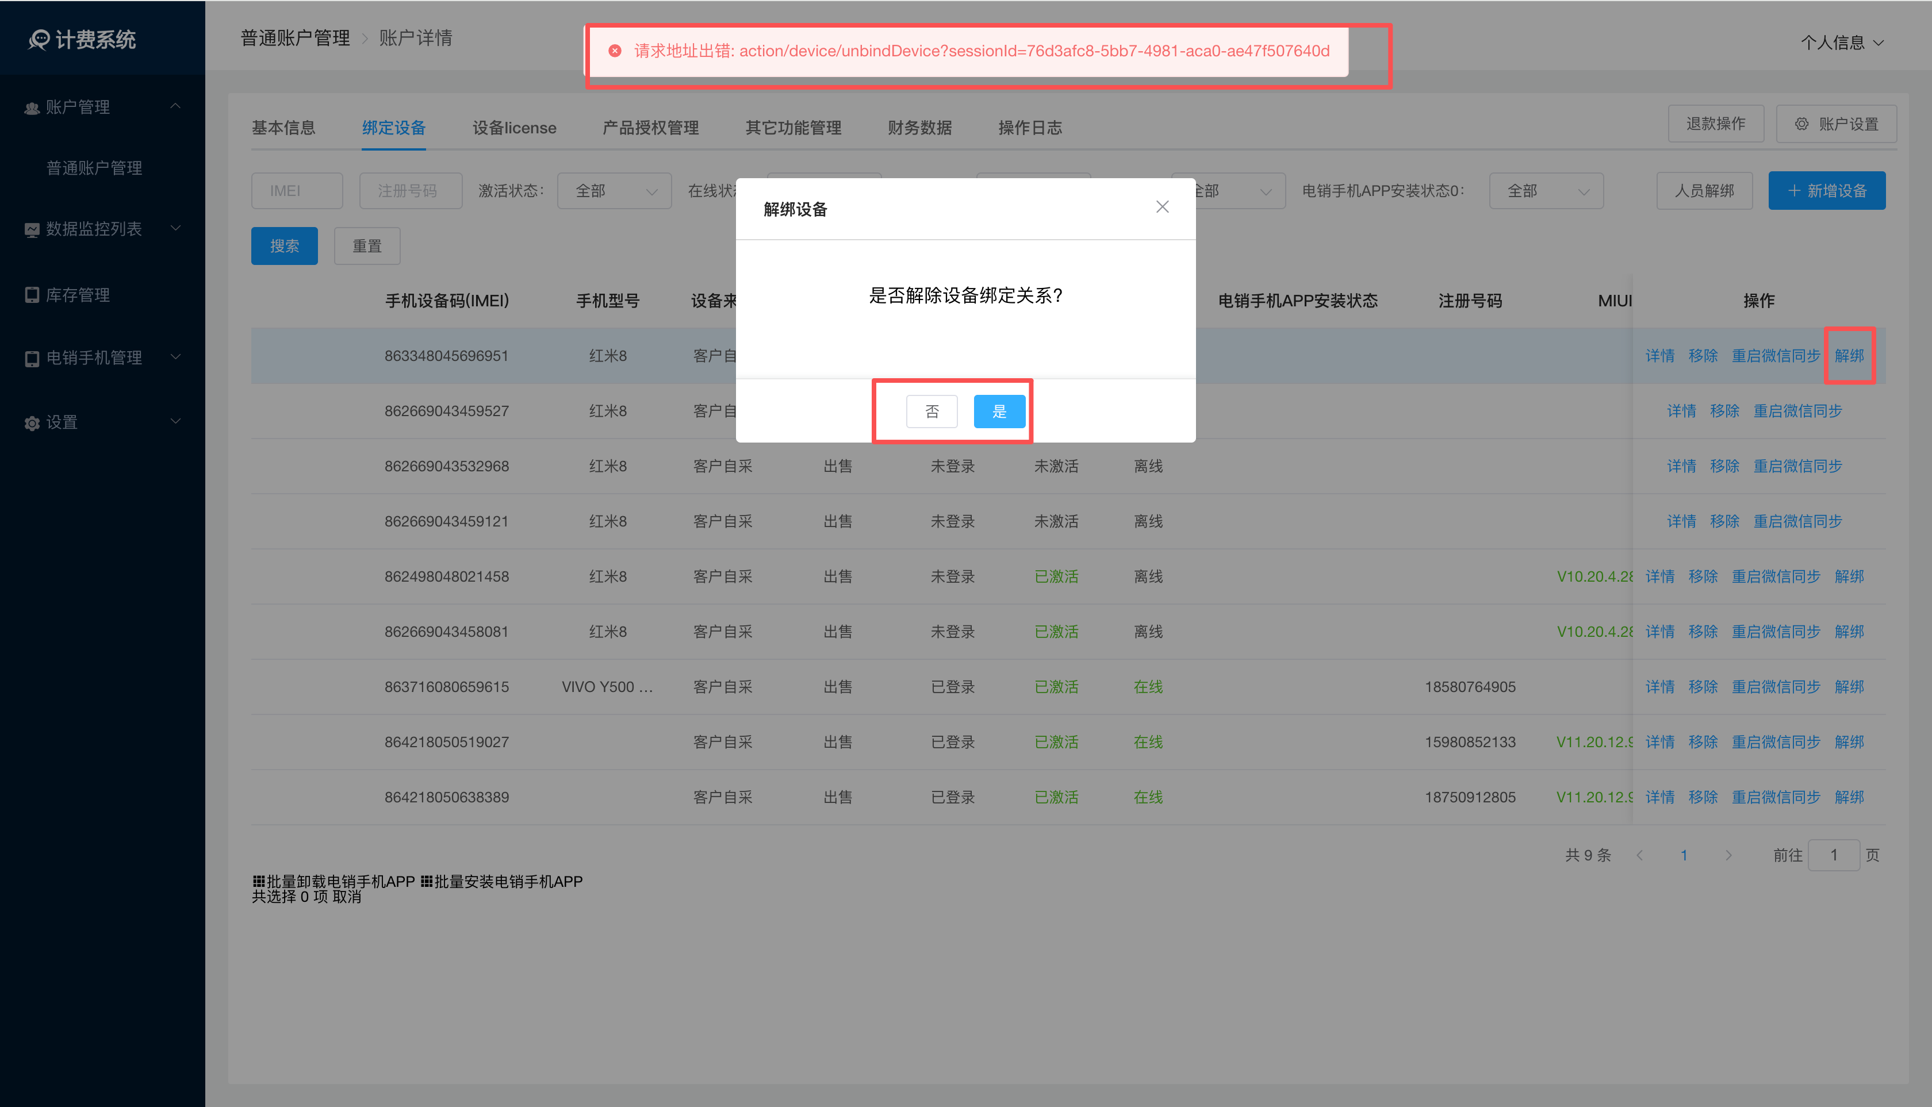This screenshot has height=1107, width=1932.
Task: Click the 批量卸载电销手机APP grid icon
Action: point(259,881)
